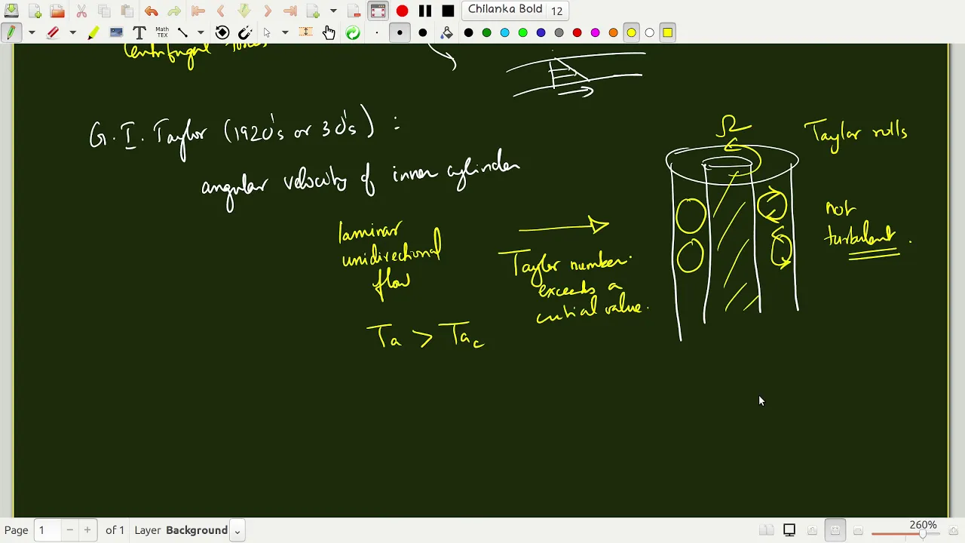The width and height of the screenshot is (965, 543).
Task: Expand the insert page dropdown arrow
Action: click(x=333, y=11)
